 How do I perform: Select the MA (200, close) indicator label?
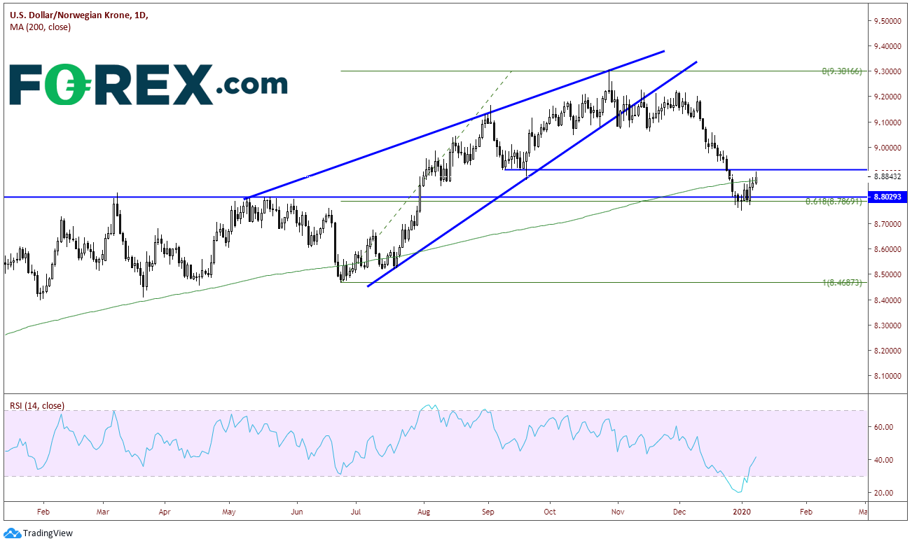coord(40,27)
